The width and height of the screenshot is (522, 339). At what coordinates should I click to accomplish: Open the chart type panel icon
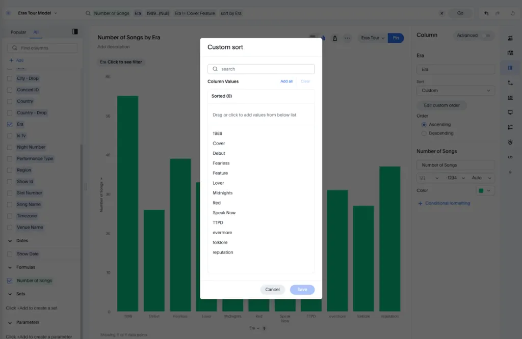click(x=510, y=38)
